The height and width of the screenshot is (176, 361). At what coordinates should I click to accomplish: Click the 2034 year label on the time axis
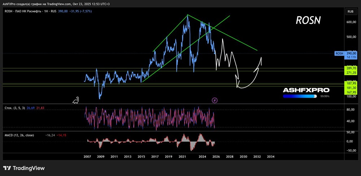[x=270, y=156]
